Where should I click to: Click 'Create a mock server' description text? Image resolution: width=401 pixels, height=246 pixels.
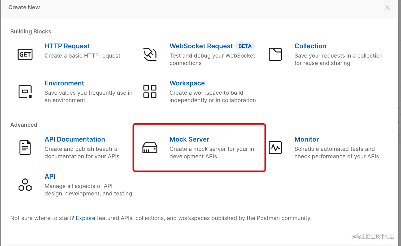(213, 153)
